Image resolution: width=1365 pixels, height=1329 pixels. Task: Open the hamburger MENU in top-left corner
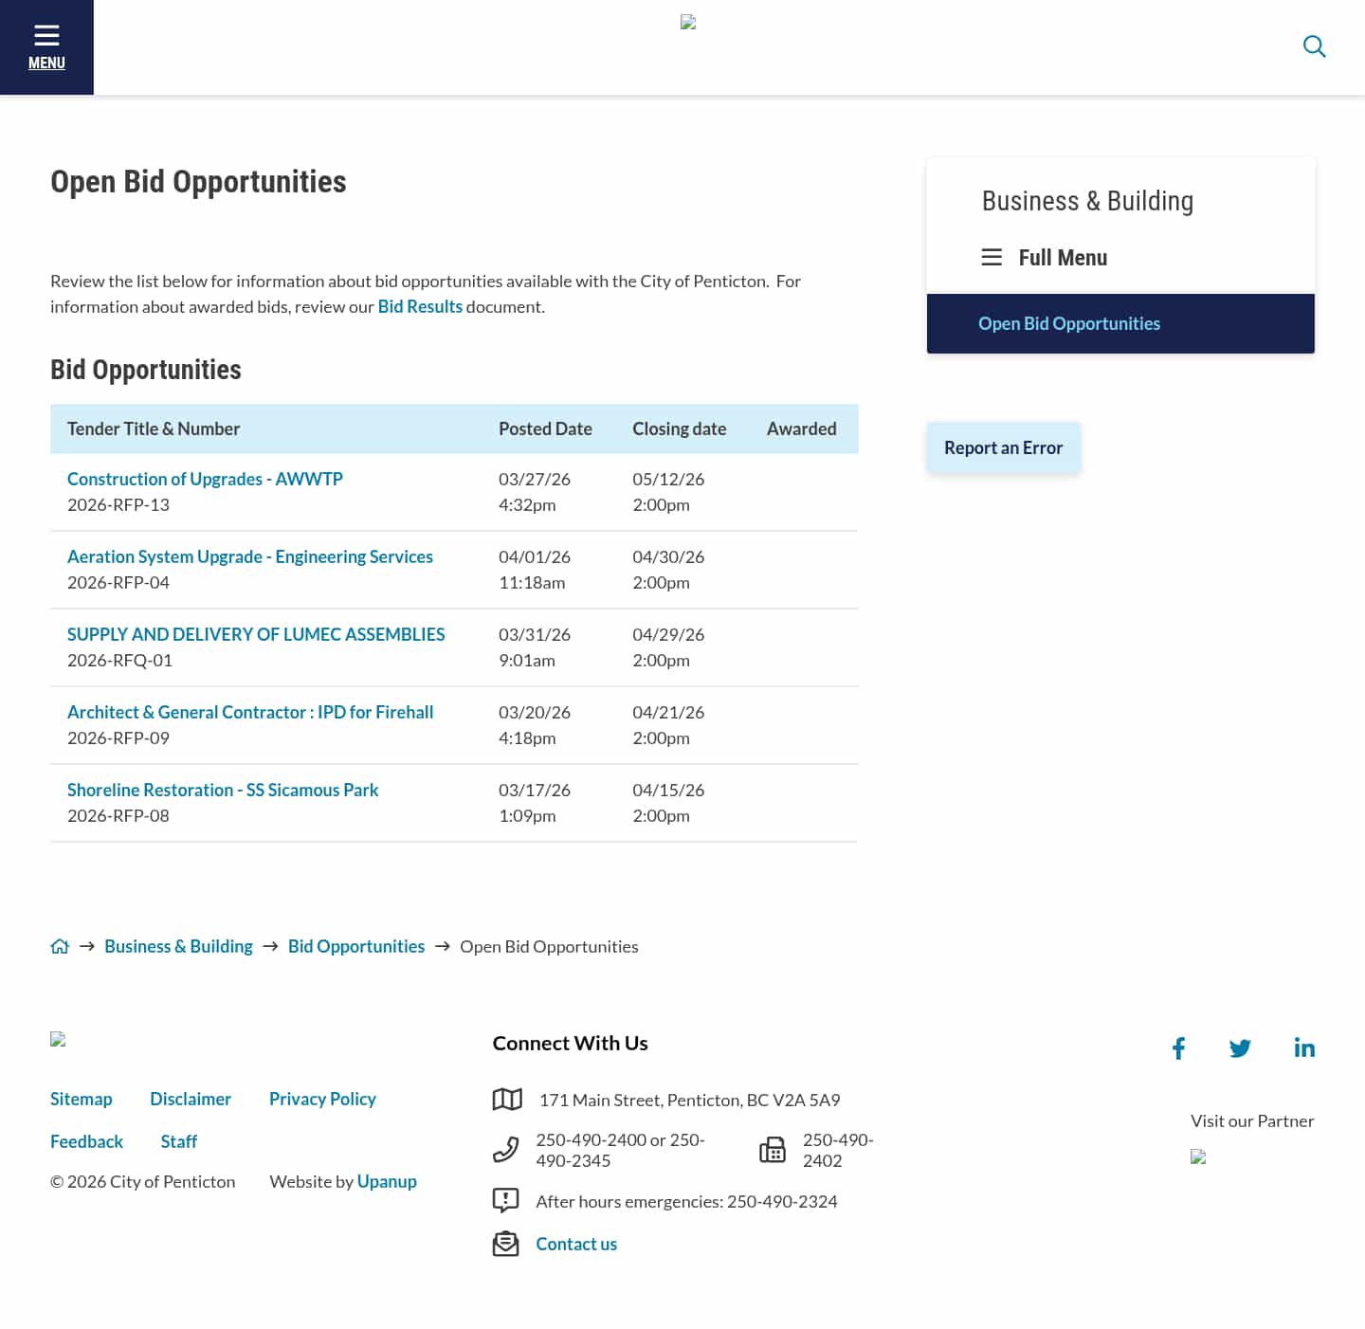[46, 46]
